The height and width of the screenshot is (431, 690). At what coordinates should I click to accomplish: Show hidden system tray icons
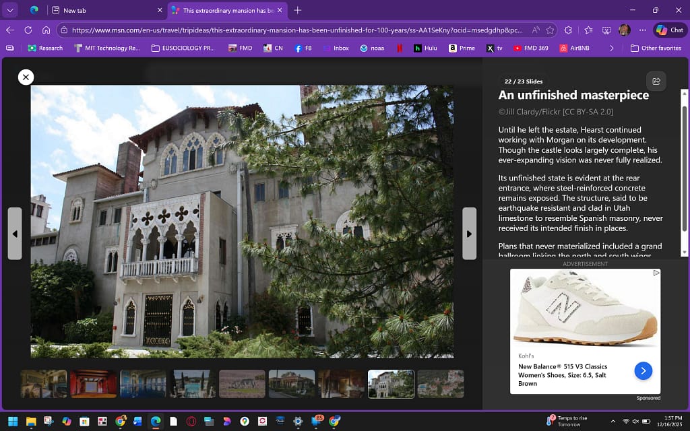(x=613, y=421)
